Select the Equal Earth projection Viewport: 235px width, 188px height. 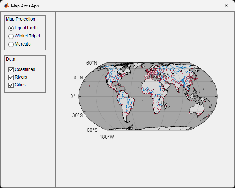[11, 28]
